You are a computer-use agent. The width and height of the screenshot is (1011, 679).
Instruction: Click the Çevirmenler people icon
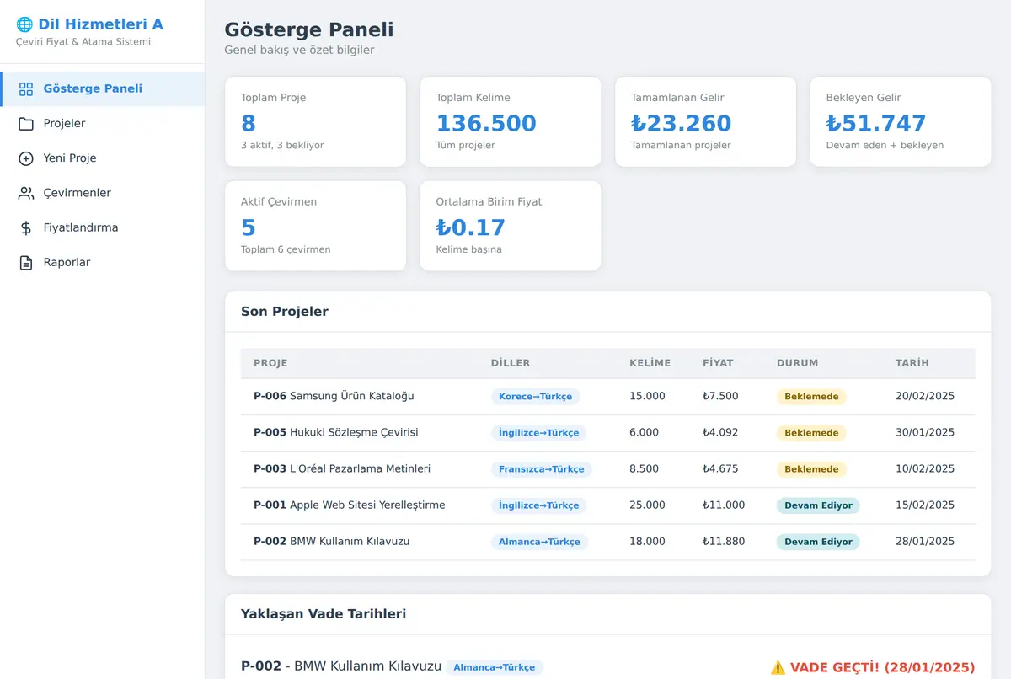[x=26, y=193]
